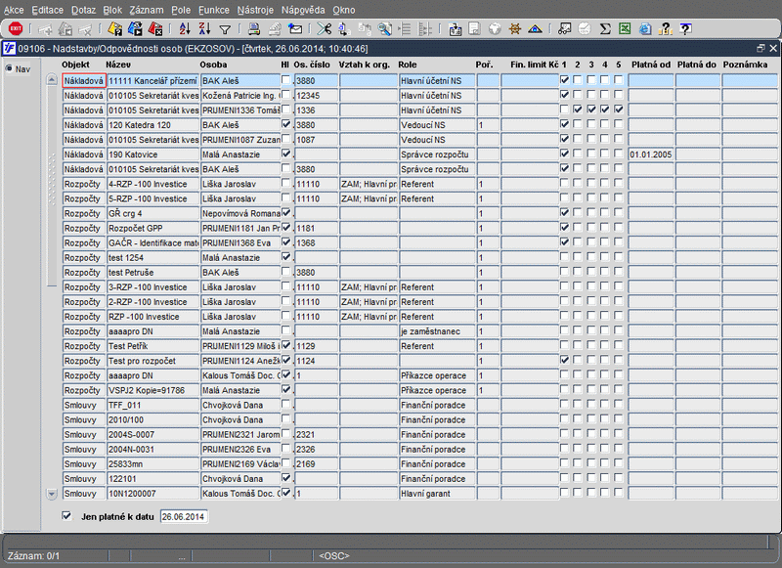Open the Dotaz menu
782x568 pixels.
[82, 10]
